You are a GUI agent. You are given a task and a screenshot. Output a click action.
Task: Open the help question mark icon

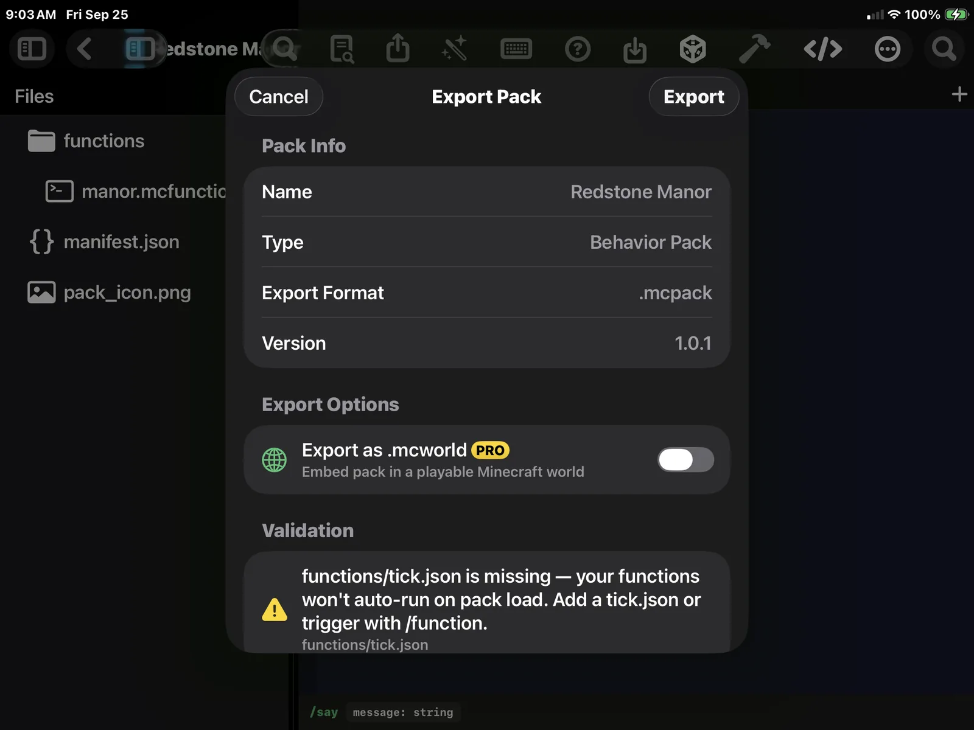pyautogui.click(x=578, y=49)
